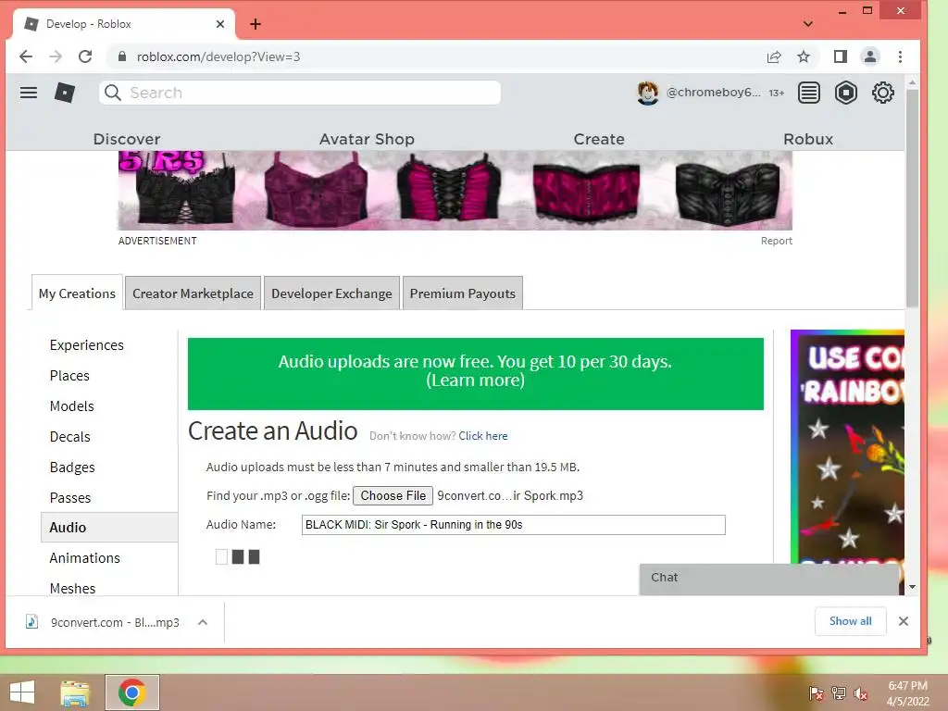Select Places in the sidebar
This screenshot has width=948, height=711.
tap(70, 376)
